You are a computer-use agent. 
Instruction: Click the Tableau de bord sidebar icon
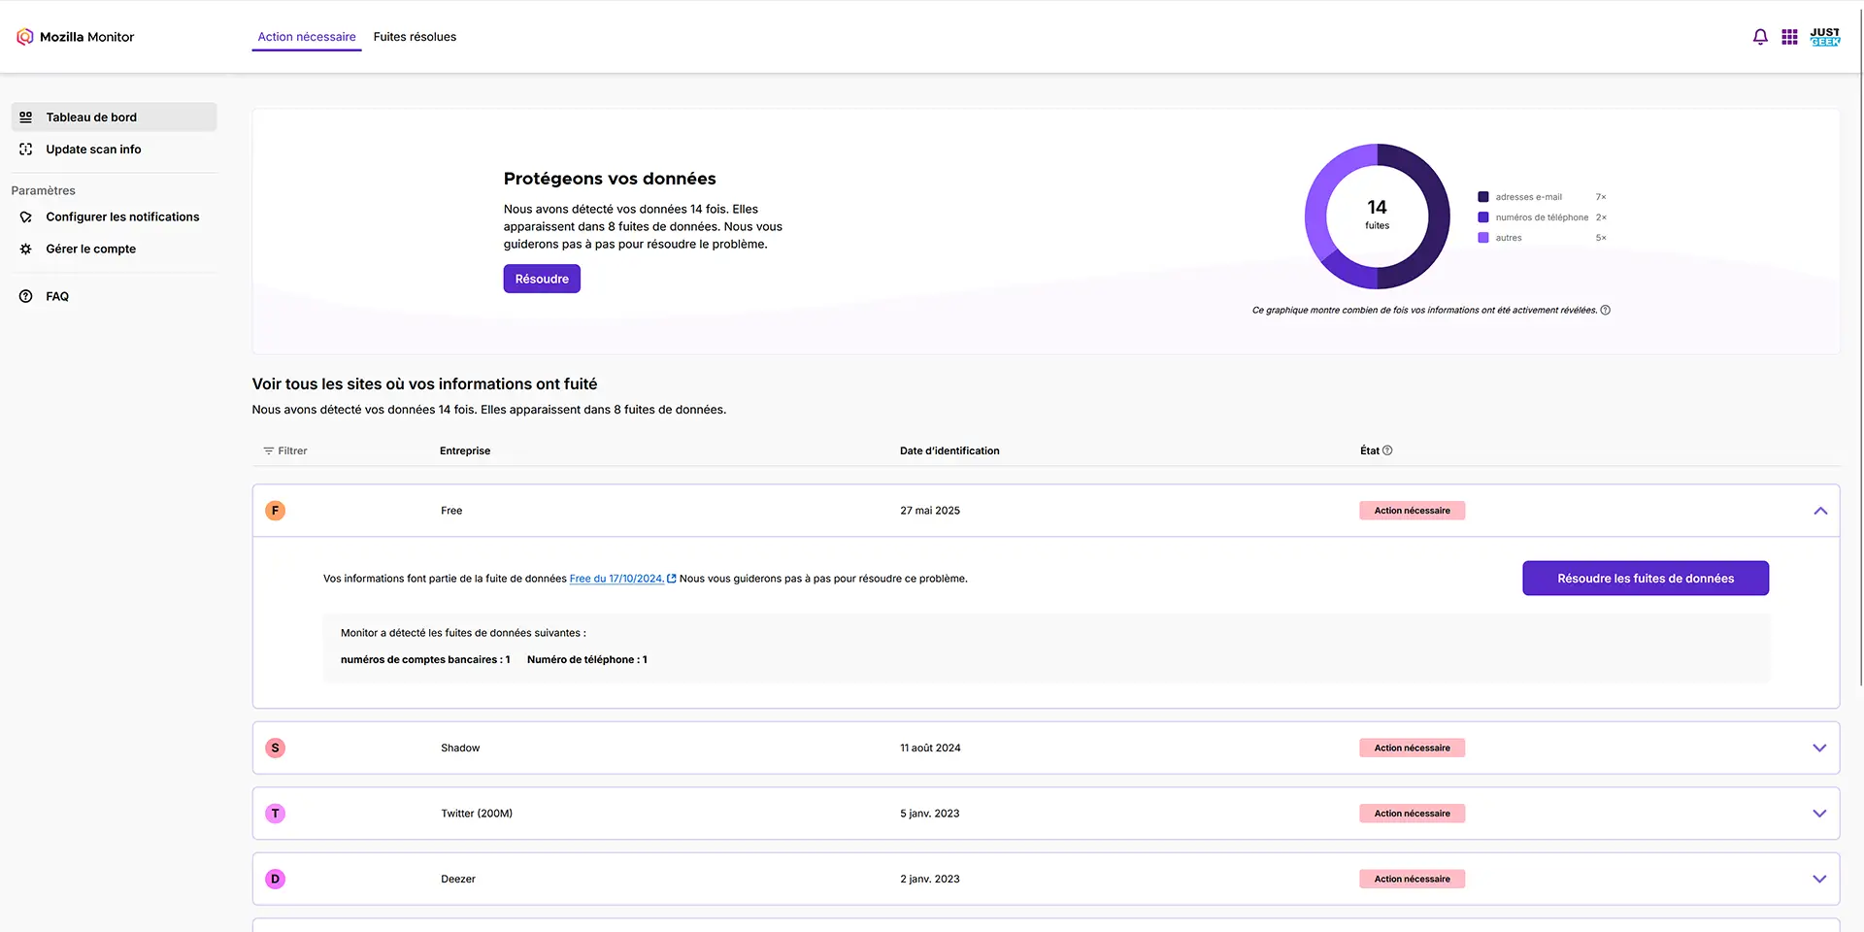click(26, 117)
